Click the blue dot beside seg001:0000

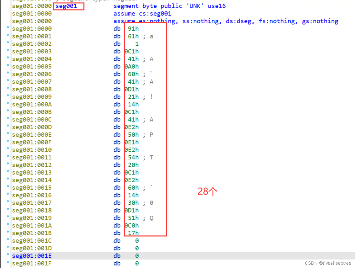(x=8, y=27)
